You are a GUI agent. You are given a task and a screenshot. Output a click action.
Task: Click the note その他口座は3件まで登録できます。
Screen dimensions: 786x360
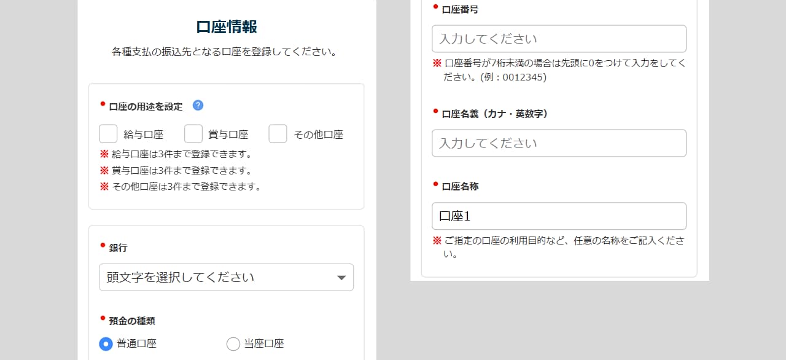tap(186, 187)
